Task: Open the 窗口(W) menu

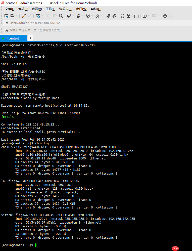Action: [82, 9]
